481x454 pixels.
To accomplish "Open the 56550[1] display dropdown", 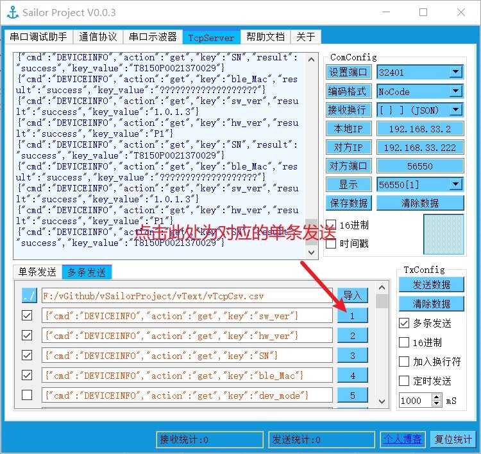I will (455, 184).
